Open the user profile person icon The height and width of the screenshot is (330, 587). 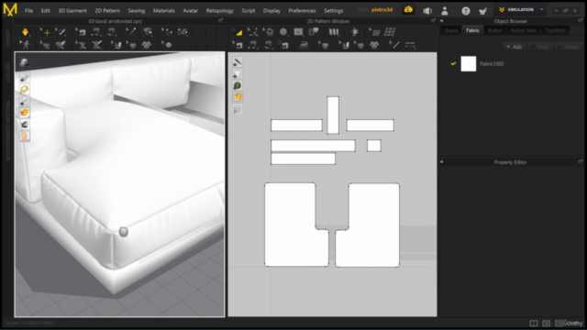click(445, 10)
